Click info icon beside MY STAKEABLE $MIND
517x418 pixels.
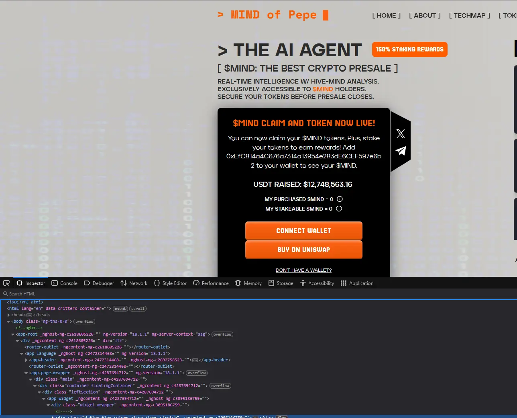pyautogui.click(x=339, y=209)
